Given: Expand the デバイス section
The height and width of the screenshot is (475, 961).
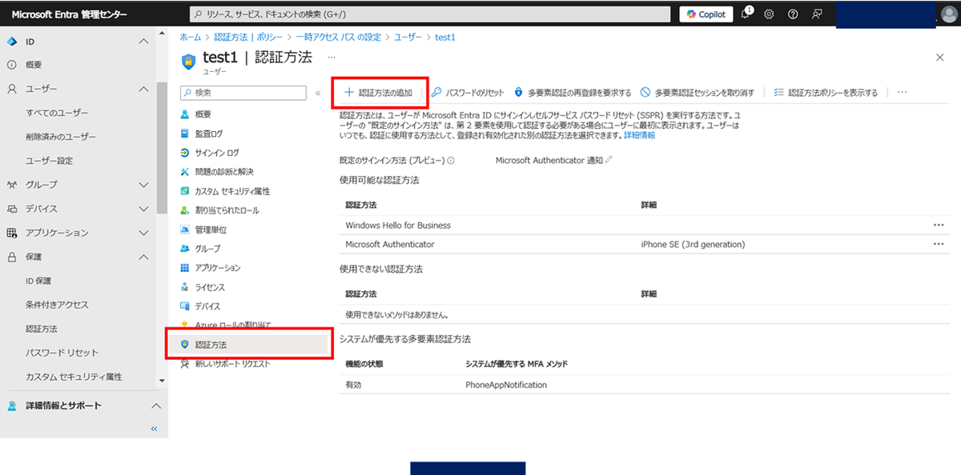Looking at the screenshot, I should [143, 209].
